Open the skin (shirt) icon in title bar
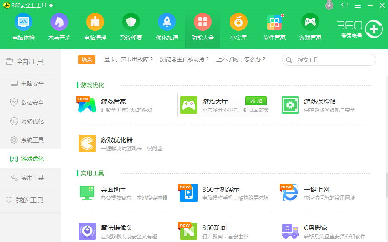The image size is (388, 242). [x=345, y=6]
